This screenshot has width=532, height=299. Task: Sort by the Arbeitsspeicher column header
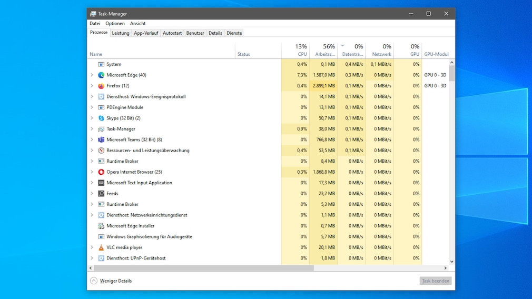(x=323, y=50)
